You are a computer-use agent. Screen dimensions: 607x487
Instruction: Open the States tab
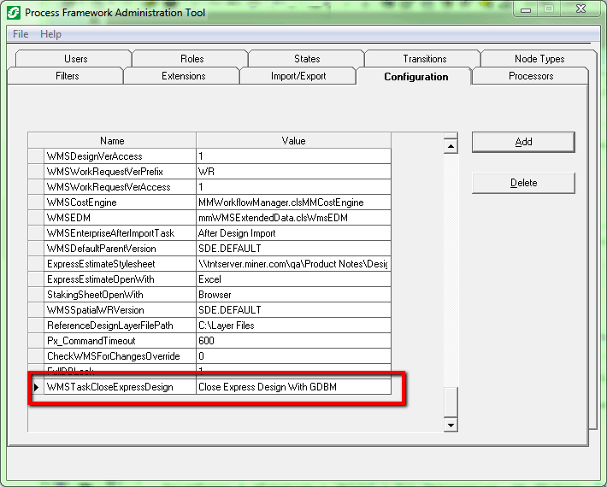coord(307,59)
